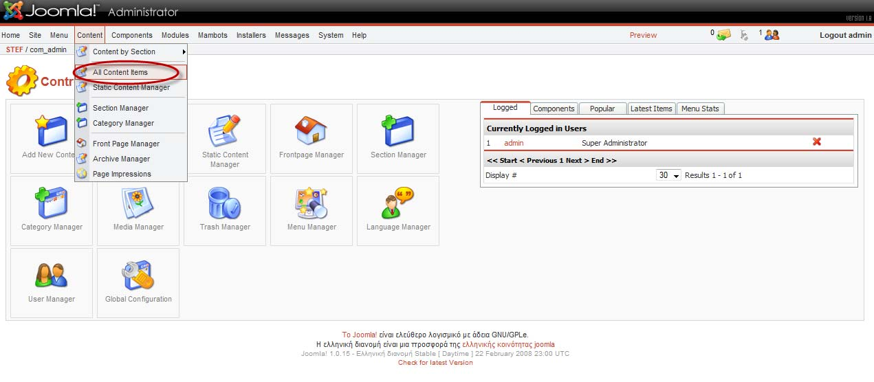The width and height of the screenshot is (874, 382).
Task: Click the STEF breadcrumb text
Action: (x=14, y=50)
